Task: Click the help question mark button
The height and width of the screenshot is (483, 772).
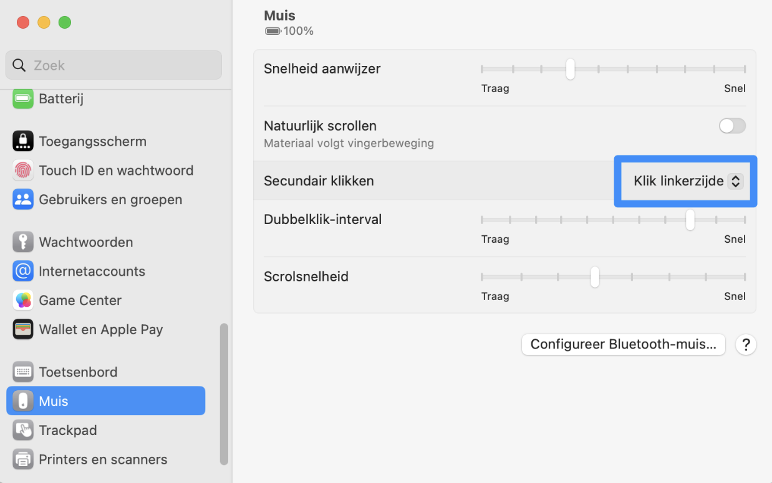Action: click(x=746, y=344)
